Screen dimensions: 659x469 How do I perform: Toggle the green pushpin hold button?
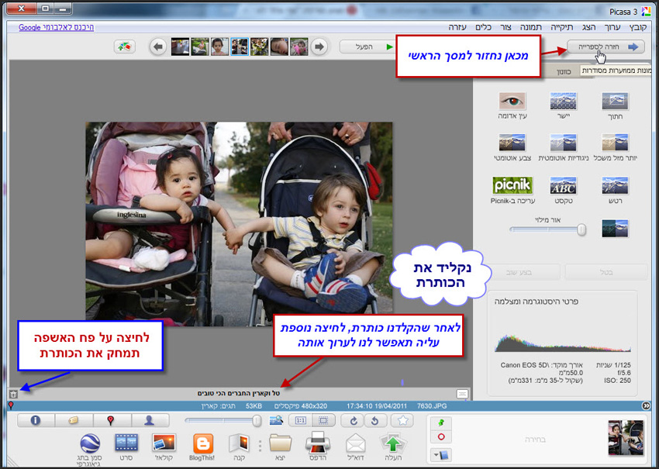[441, 422]
